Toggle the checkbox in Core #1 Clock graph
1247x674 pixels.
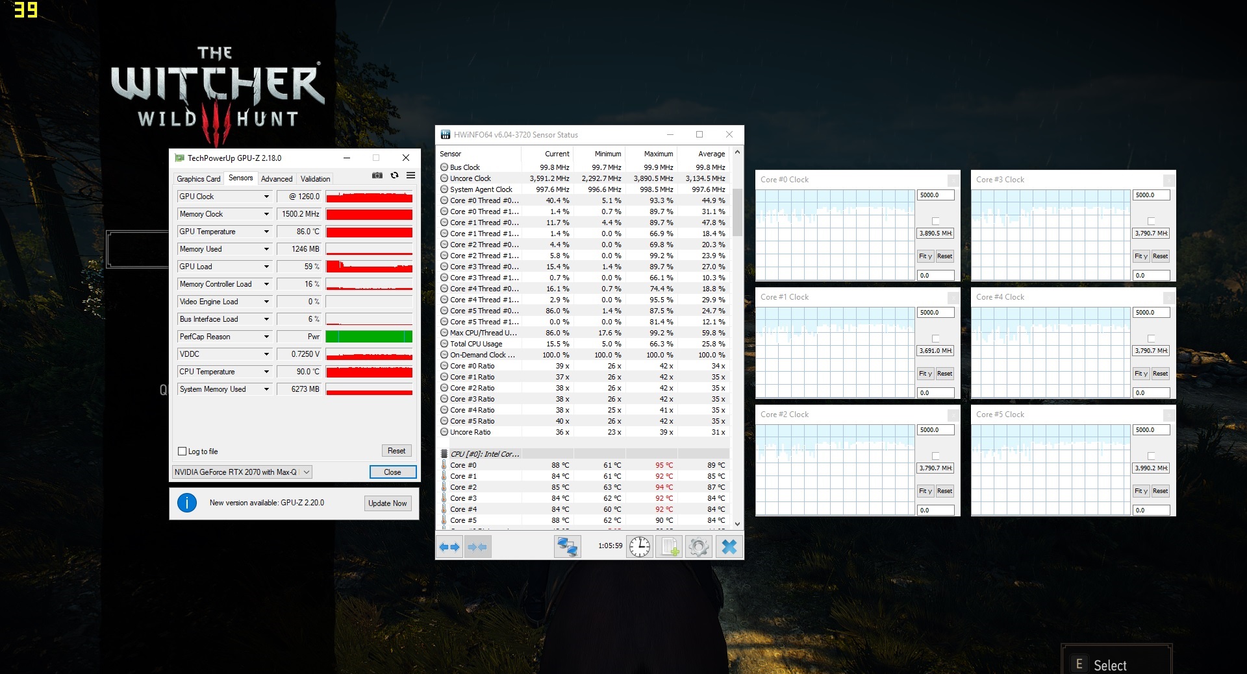(936, 339)
